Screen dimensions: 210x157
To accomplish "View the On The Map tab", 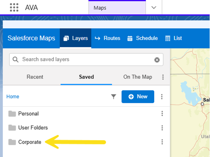I will 138,77.
